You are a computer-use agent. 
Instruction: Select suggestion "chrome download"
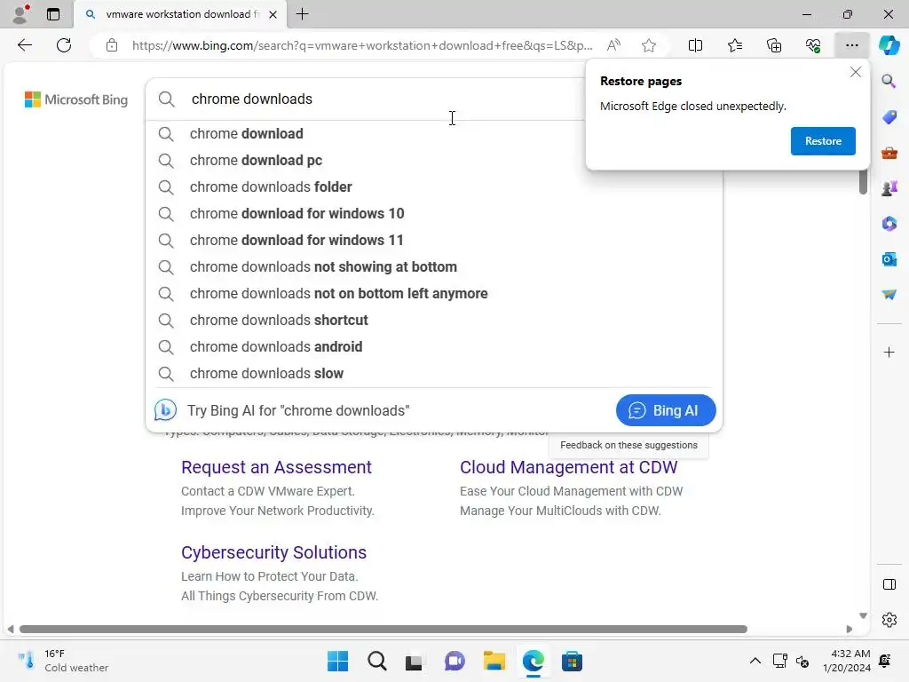click(x=433, y=133)
